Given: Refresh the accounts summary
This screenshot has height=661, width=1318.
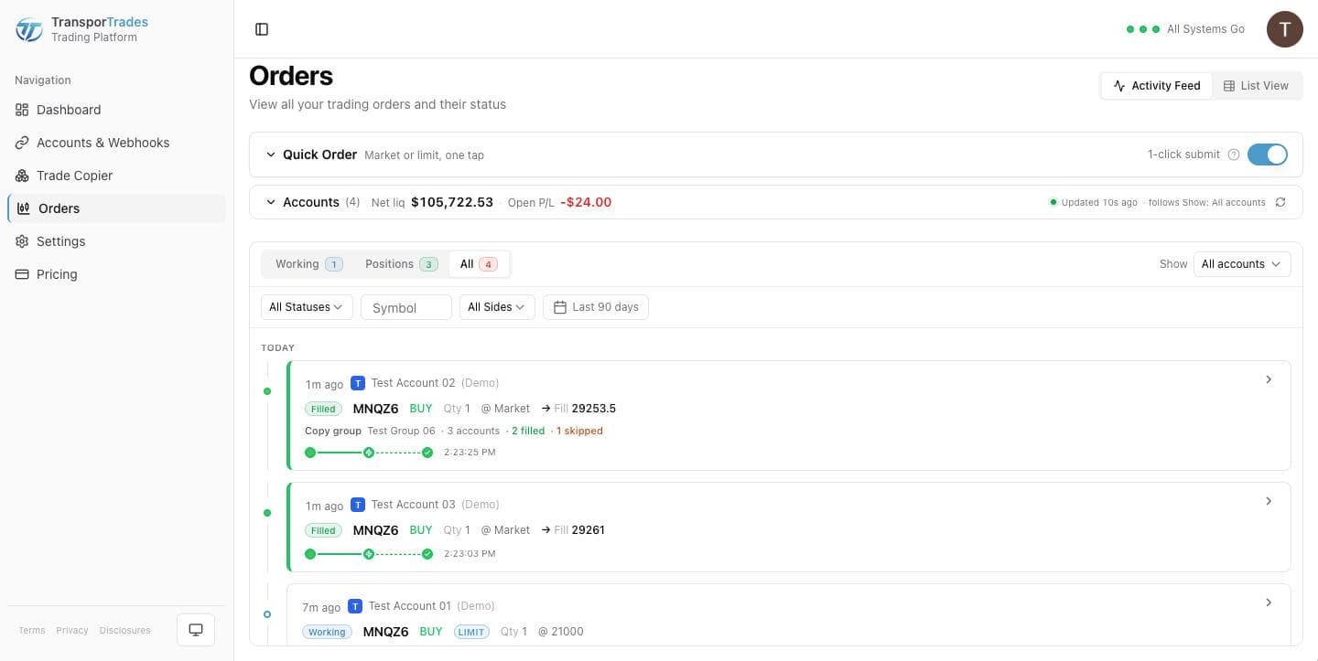Looking at the screenshot, I should (1280, 202).
